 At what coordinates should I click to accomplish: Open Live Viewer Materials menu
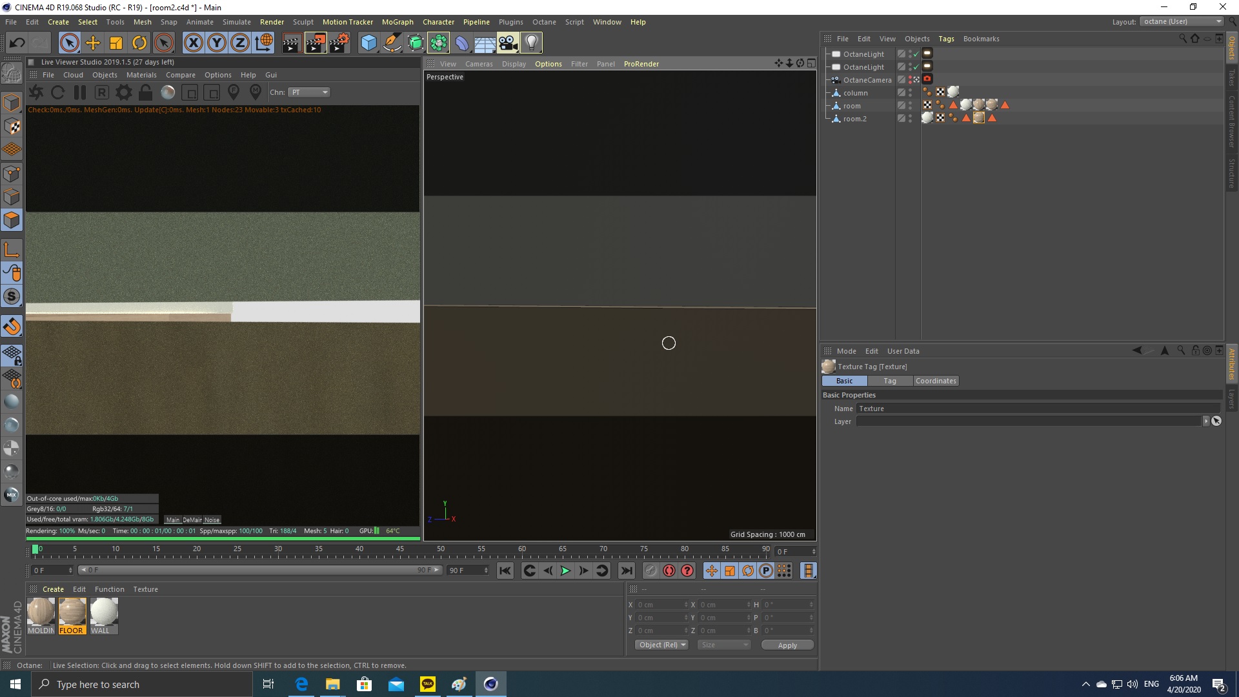[141, 75]
